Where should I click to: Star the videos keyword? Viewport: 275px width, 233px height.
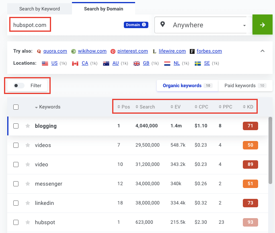27,145
